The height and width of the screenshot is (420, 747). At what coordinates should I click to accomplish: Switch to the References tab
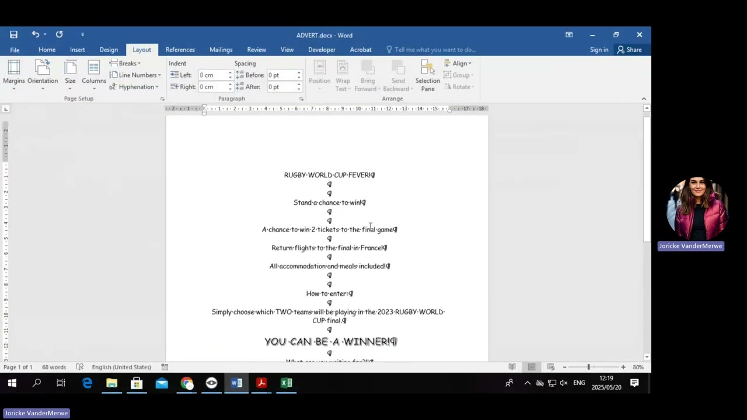coord(180,50)
